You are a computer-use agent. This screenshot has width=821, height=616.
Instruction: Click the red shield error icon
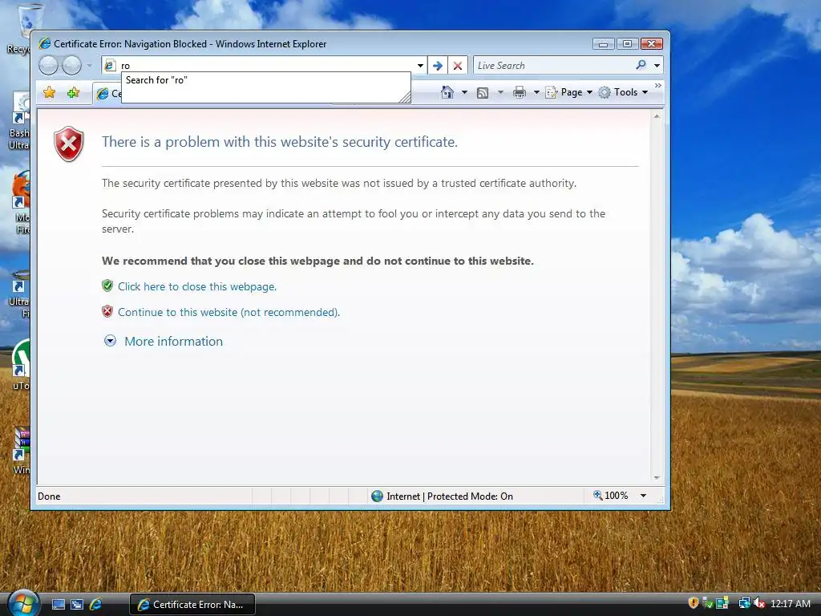pos(69,144)
